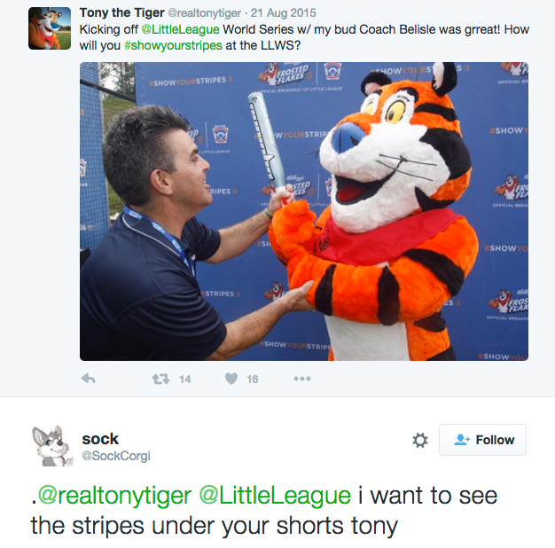Retweet the Tony the Tiger tweet
This screenshot has height=548, width=555.
coord(160,380)
